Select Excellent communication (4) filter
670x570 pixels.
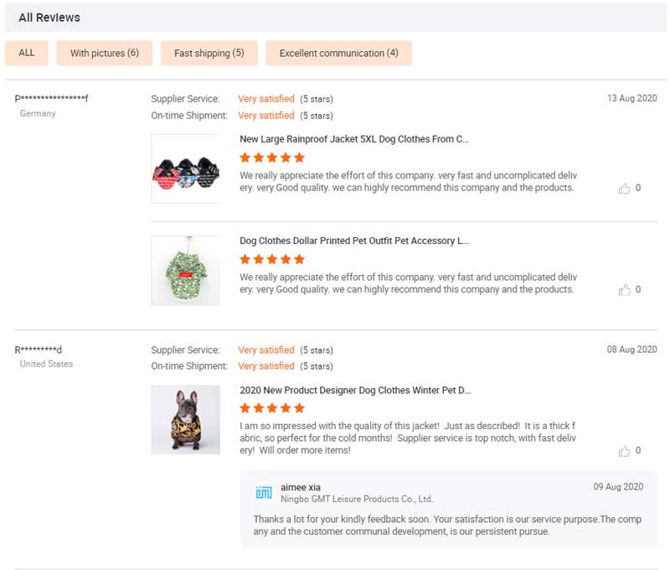click(338, 54)
